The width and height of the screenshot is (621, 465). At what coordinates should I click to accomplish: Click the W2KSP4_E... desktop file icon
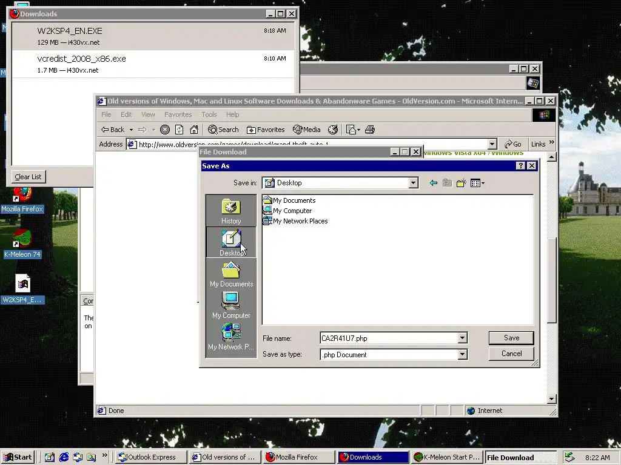pyautogui.click(x=22, y=289)
